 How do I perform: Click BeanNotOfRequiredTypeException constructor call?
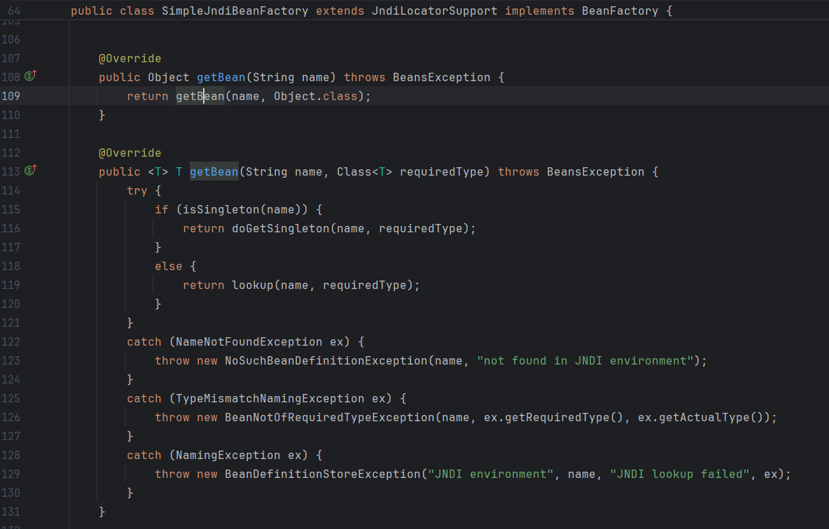click(329, 417)
